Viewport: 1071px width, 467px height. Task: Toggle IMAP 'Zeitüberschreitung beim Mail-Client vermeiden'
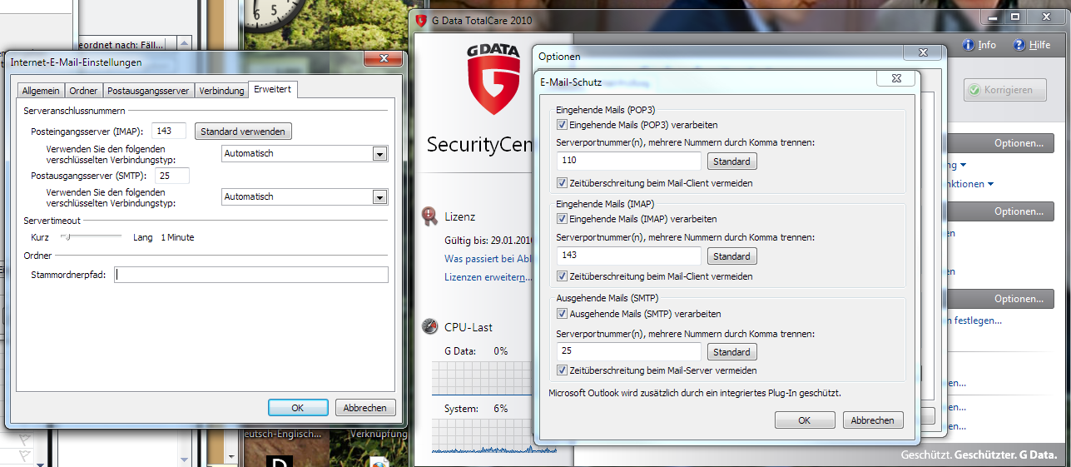click(x=563, y=276)
